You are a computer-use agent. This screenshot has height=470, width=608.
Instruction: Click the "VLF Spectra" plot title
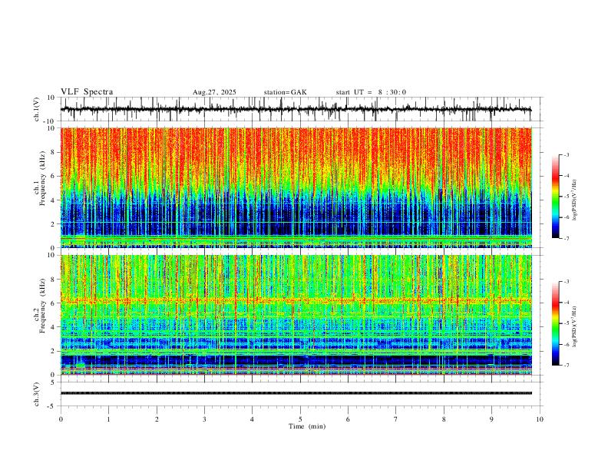pos(87,92)
